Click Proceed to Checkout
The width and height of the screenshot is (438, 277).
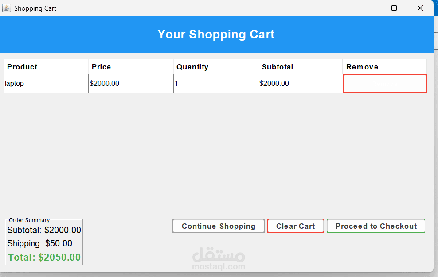[376, 226]
